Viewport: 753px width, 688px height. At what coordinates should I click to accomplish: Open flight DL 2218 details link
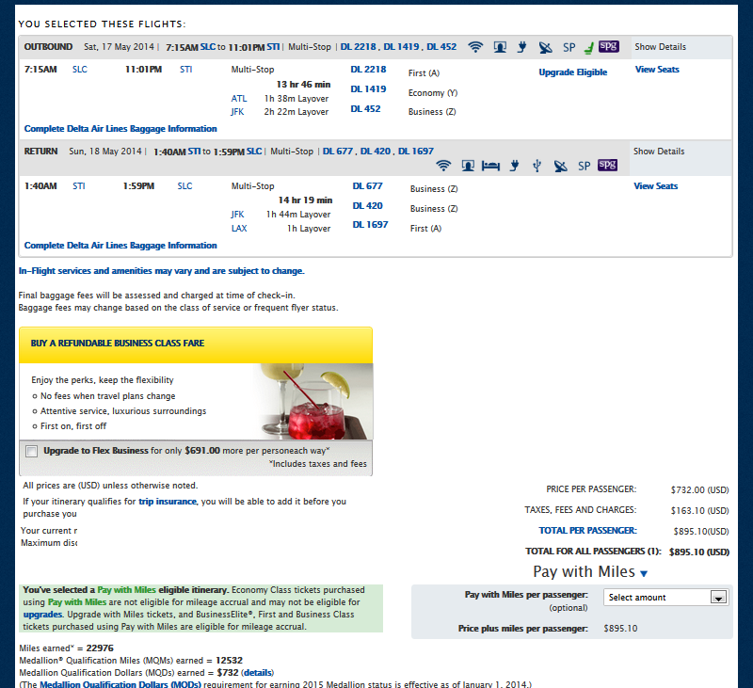coord(368,69)
